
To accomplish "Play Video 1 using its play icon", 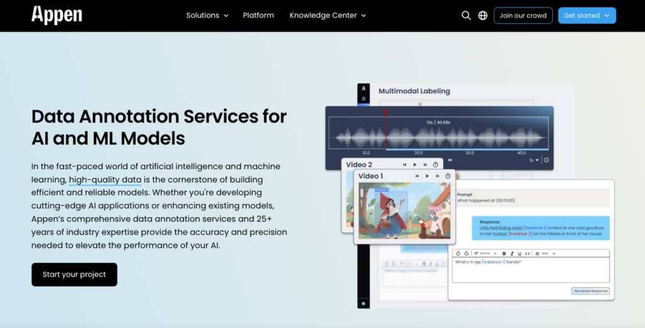I will pyautogui.click(x=428, y=176).
